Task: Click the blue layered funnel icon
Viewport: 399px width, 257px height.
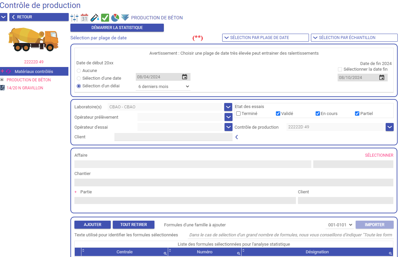Action: (125, 18)
